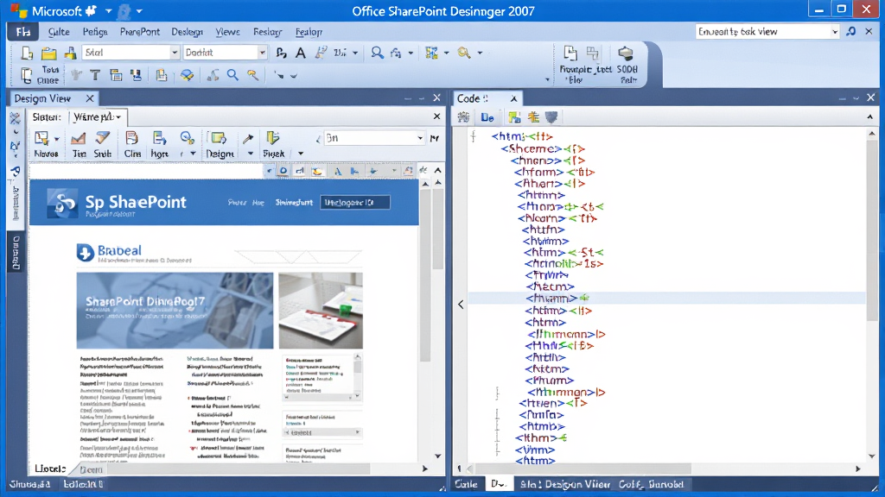This screenshot has height=497, width=885.
Task: Select the Cutle tab at bottom of Code pane
Action: click(x=466, y=484)
